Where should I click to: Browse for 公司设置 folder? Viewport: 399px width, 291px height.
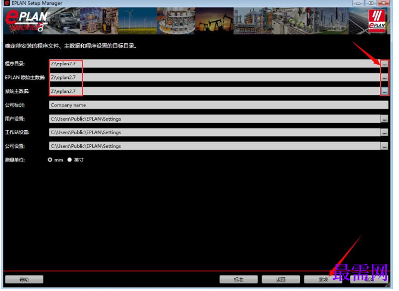tap(384, 146)
